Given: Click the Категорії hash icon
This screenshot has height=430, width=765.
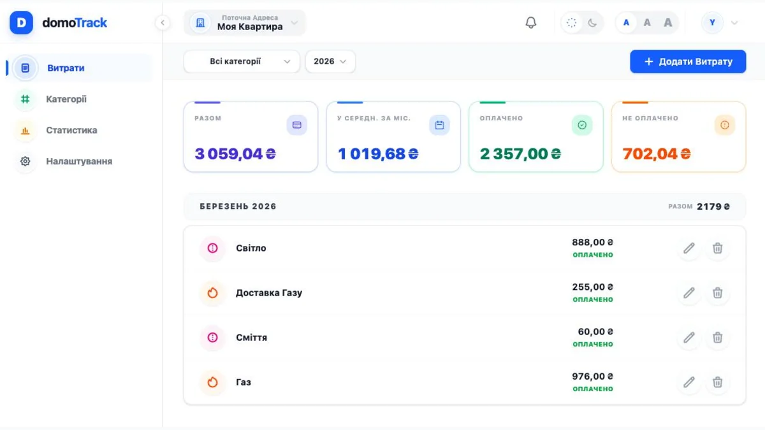Looking at the screenshot, I should point(25,99).
